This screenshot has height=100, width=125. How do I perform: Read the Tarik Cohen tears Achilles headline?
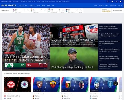pyautogui.click(x=109, y=35)
